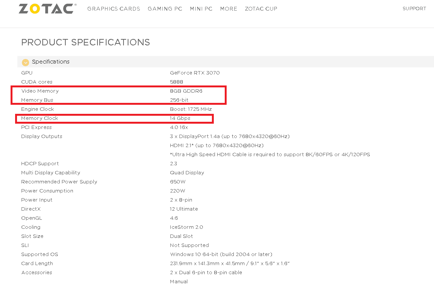Click the ZOTAC logo
The image size is (434, 295).
click(47, 9)
